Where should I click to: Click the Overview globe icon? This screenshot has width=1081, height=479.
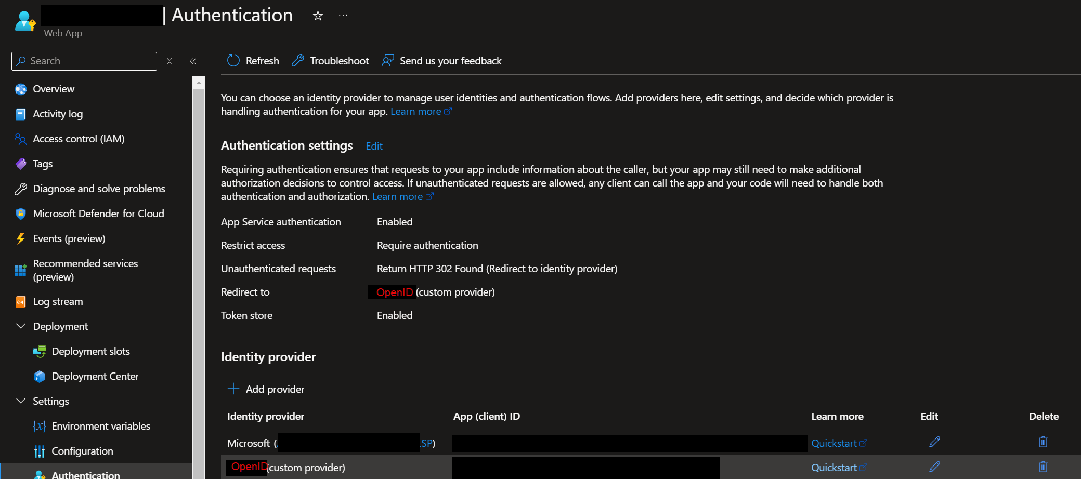21,89
